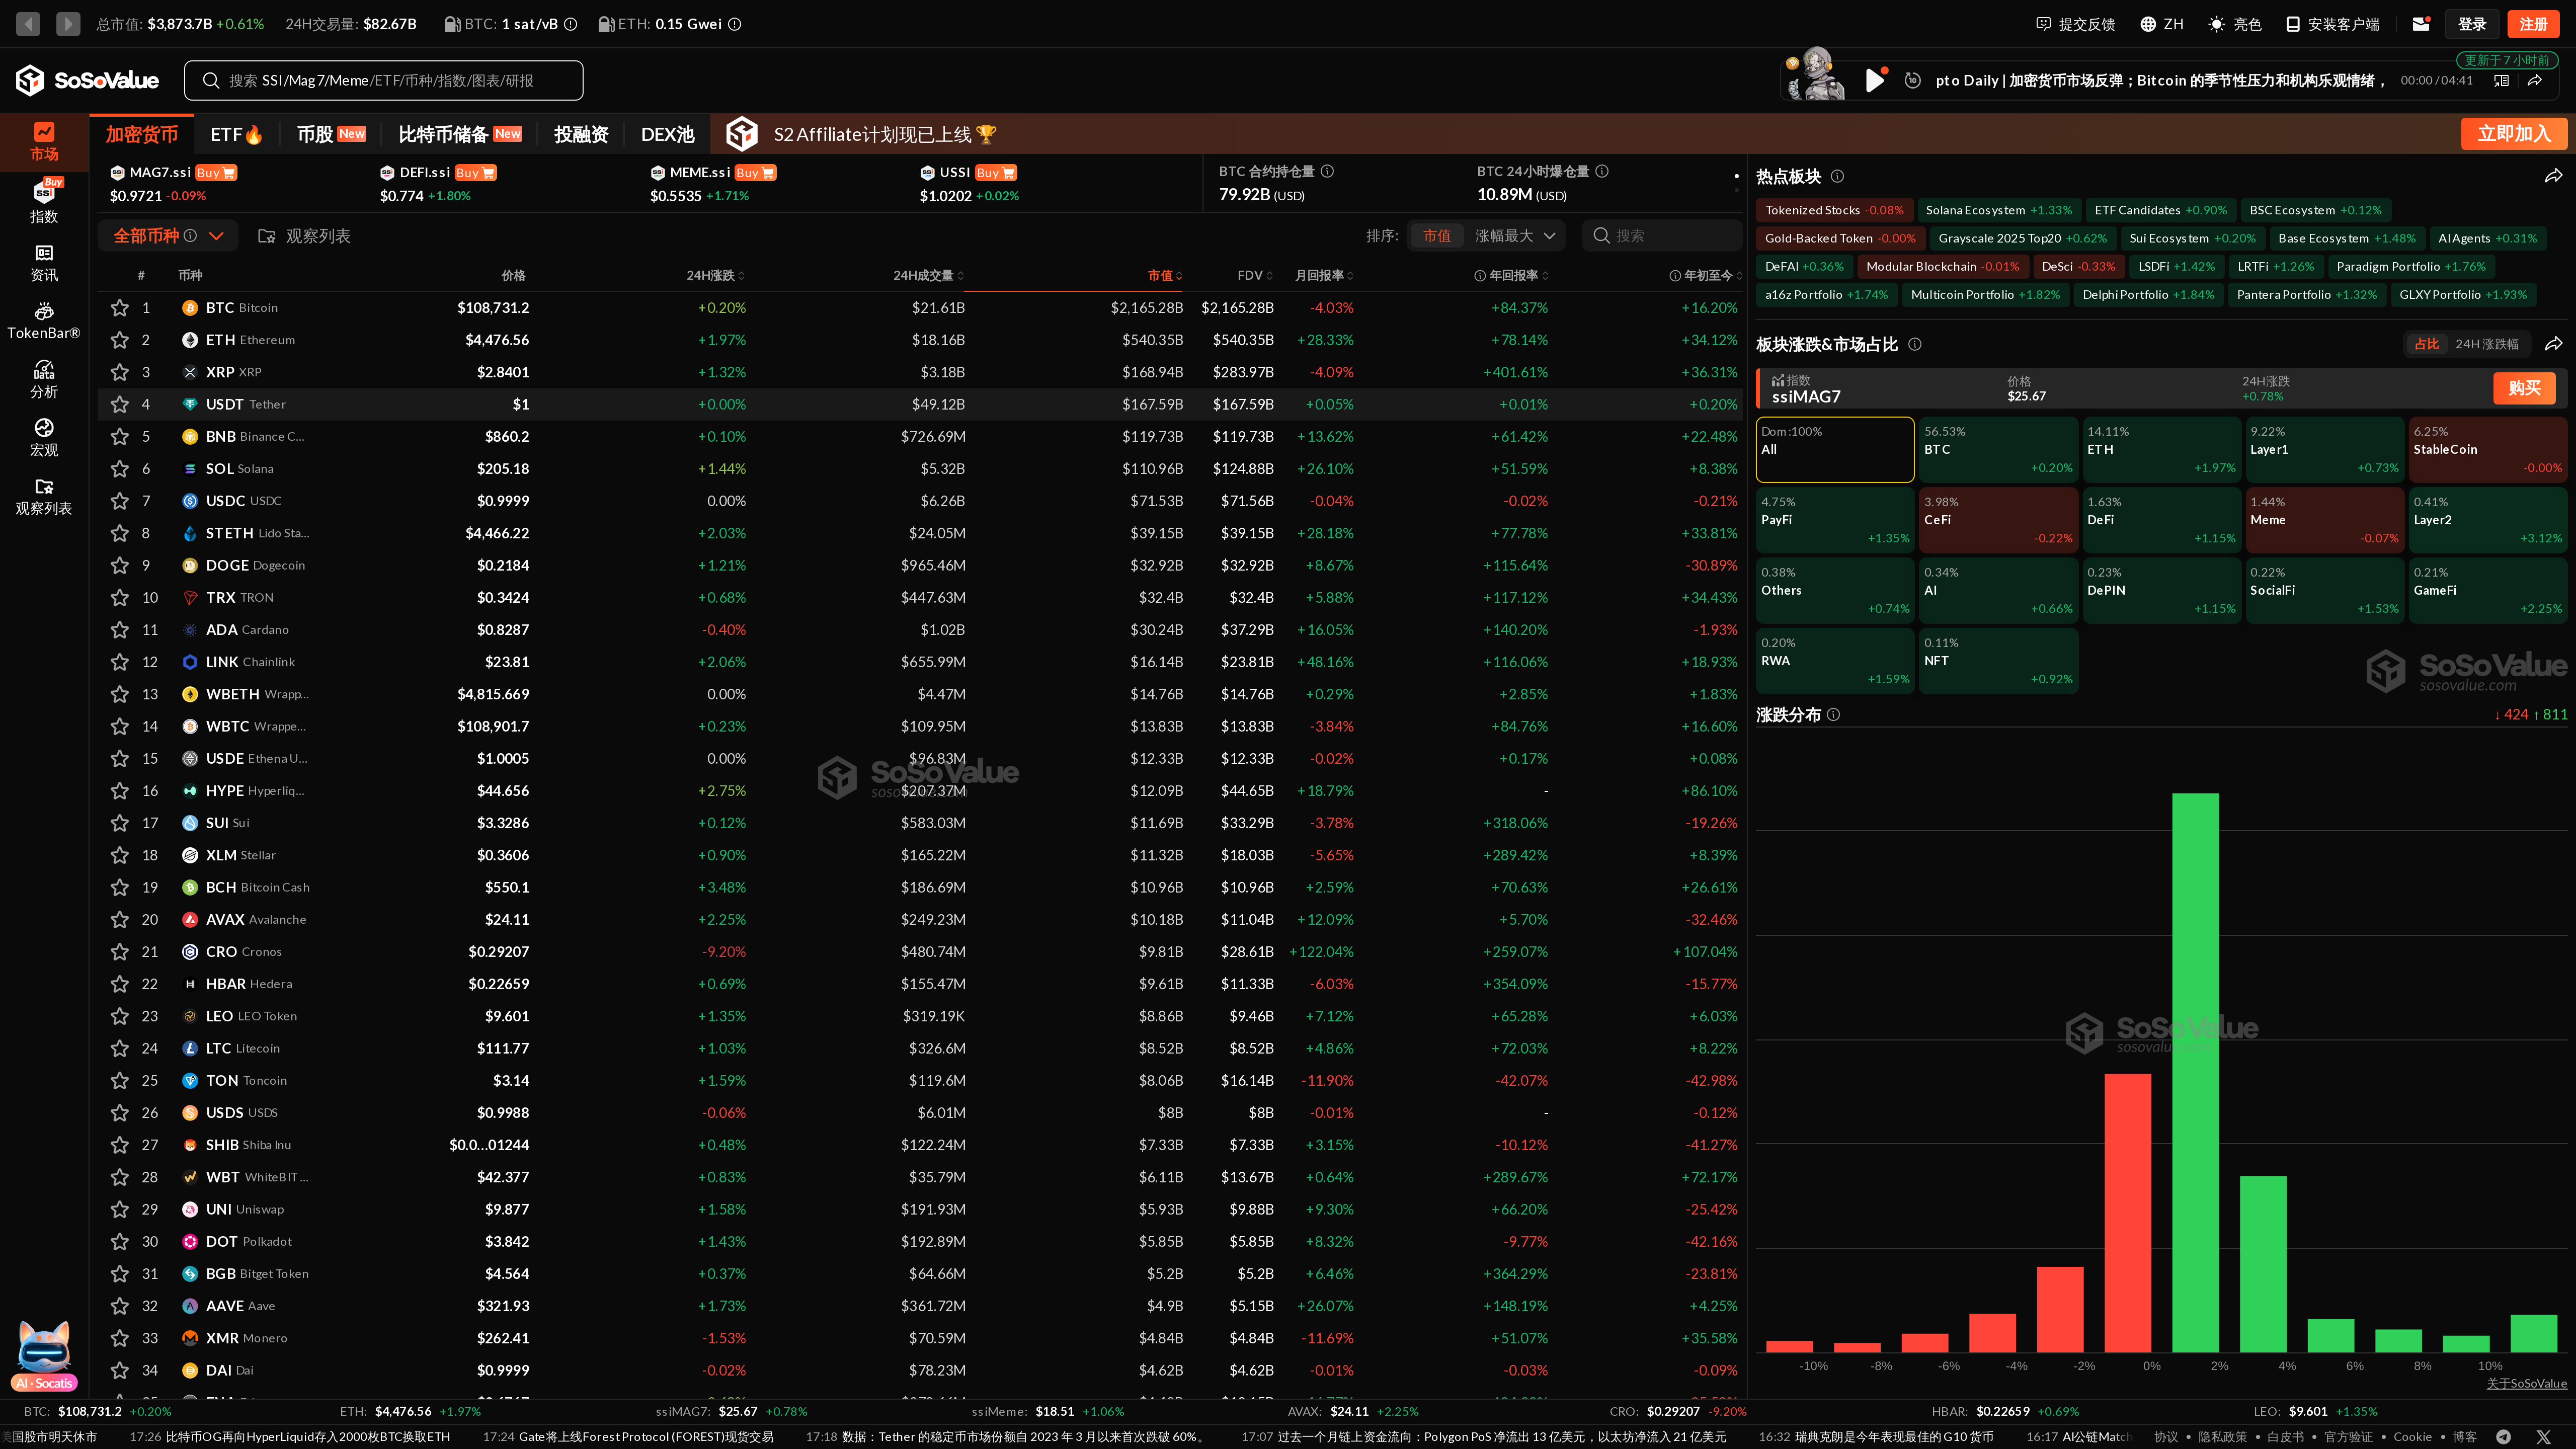Click the SoSoValue logo

tap(87, 80)
